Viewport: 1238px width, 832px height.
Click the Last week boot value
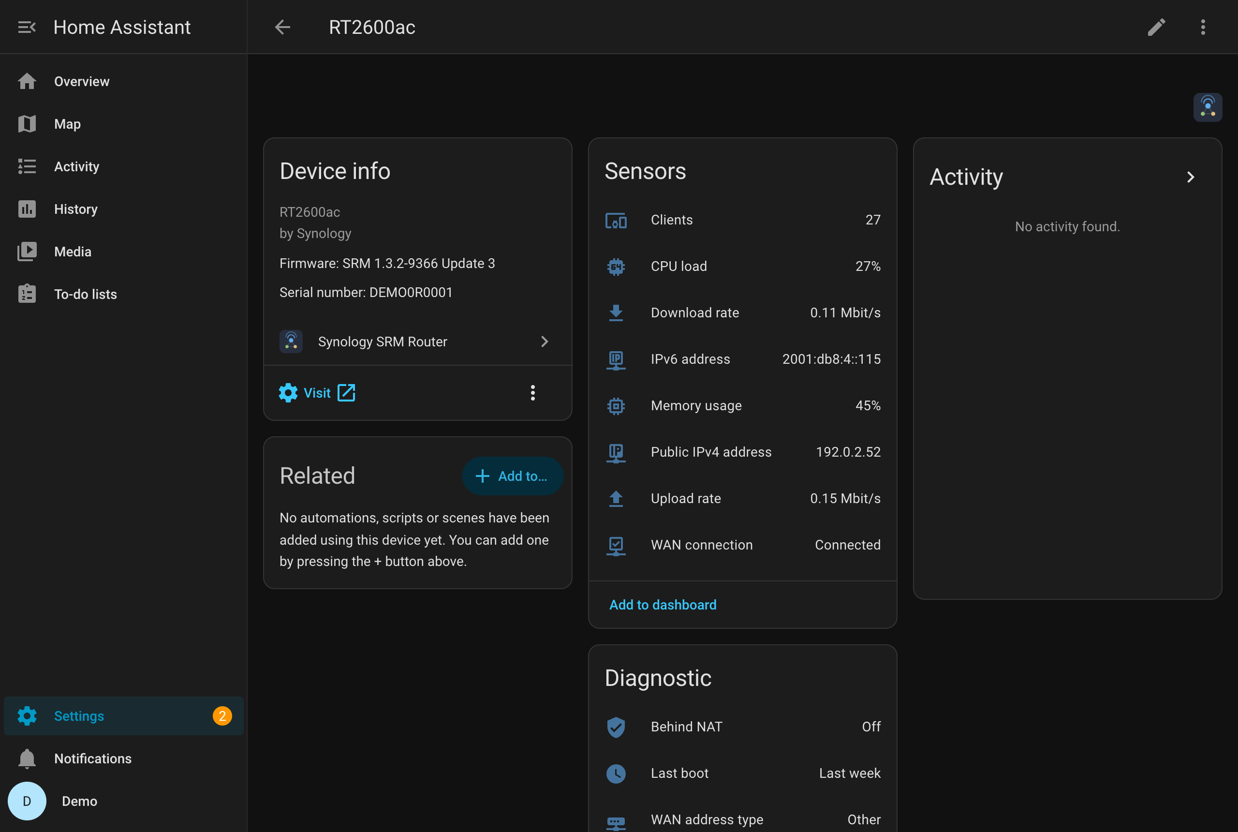coord(850,773)
